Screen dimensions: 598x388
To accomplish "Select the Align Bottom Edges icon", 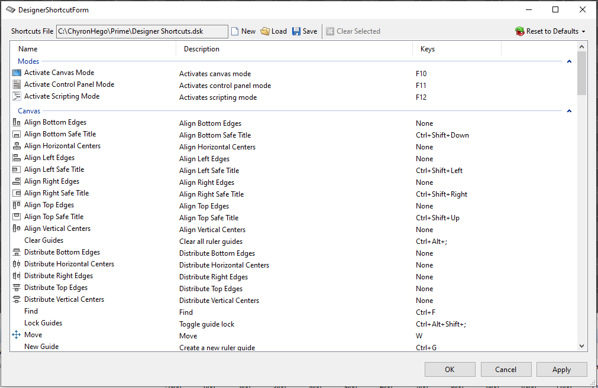I will click(17, 122).
